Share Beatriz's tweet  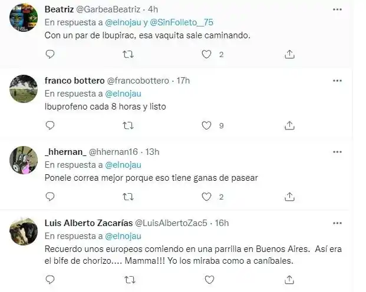coord(289,54)
